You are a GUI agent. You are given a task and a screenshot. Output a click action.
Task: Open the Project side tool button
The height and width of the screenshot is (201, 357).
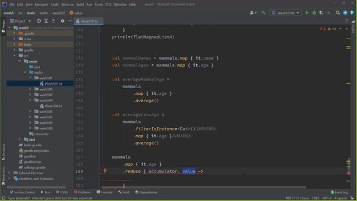tap(3, 26)
